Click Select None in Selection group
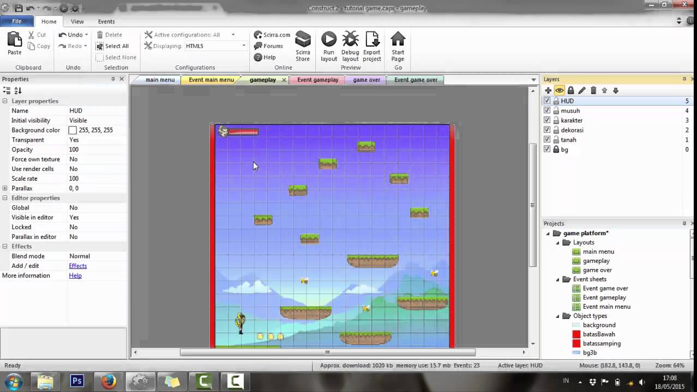The image size is (697, 392). pyautogui.click(x=116, y=57)
